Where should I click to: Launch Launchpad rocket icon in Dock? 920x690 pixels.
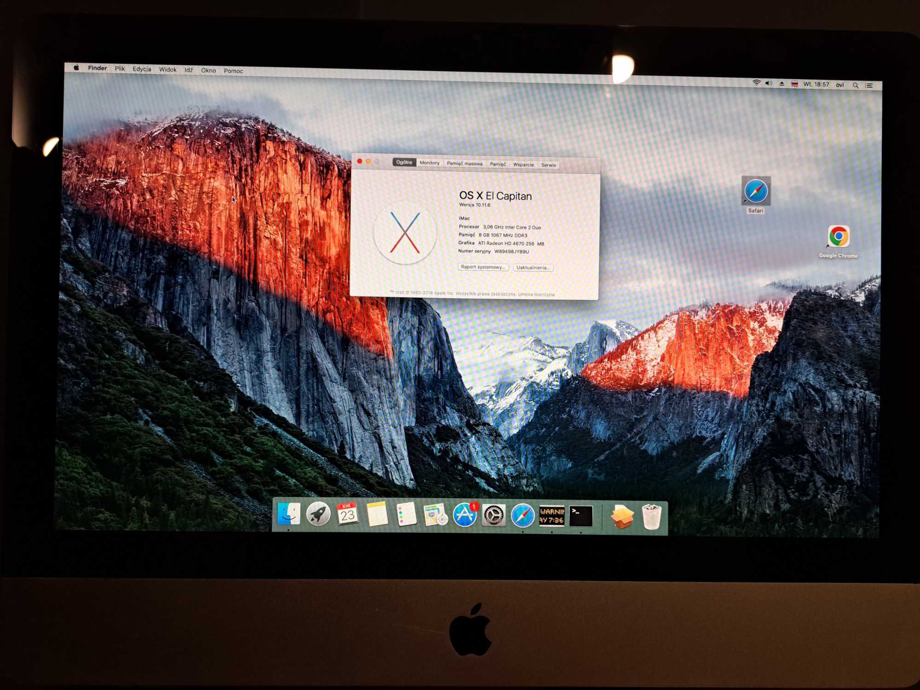318,514
